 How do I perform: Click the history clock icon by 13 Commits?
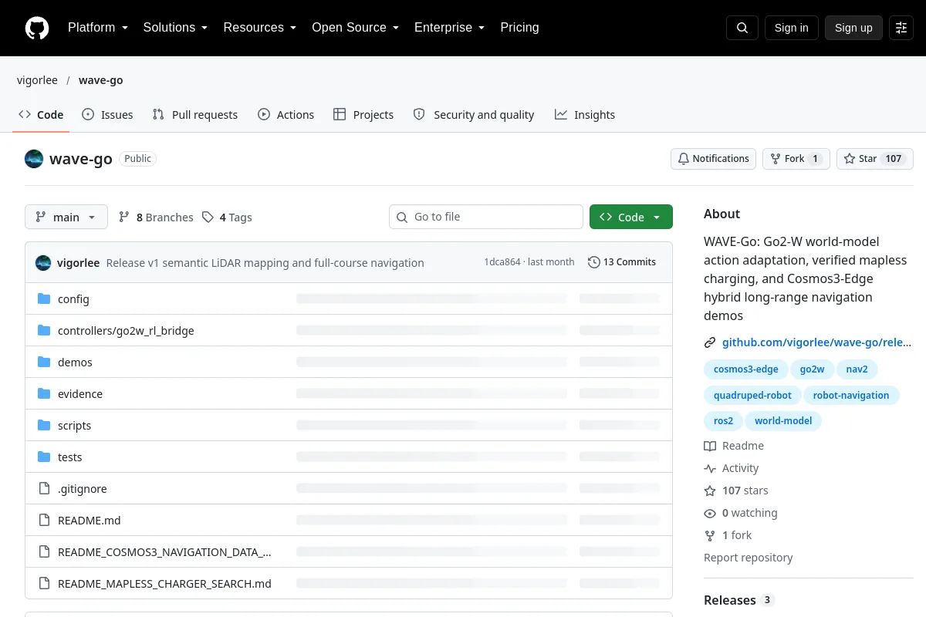593,262
